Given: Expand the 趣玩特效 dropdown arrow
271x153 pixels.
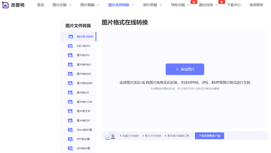Looking at the screenshot, I should pyautogui.click(x=216, y=5).
